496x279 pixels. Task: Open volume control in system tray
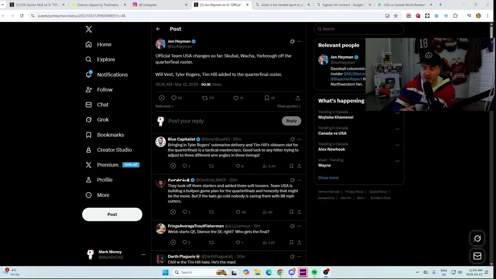[460, 272]
